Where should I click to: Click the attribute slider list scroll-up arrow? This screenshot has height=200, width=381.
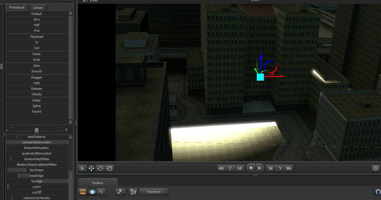pos(70,137)
